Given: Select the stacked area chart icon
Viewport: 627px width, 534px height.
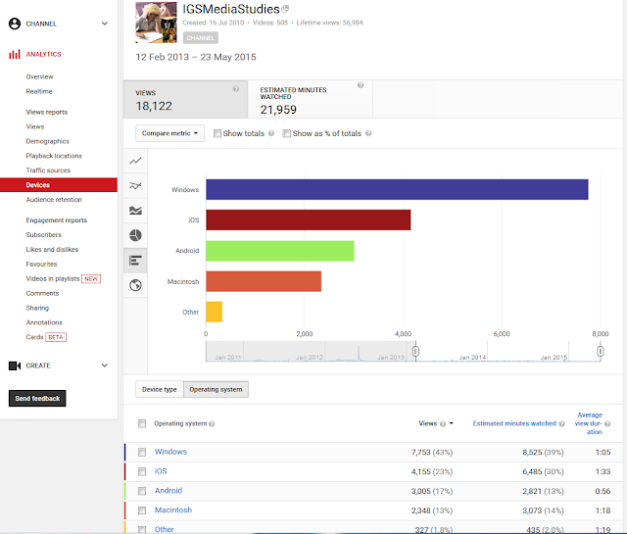Looking at the screenshot, I should pos(135,211).
